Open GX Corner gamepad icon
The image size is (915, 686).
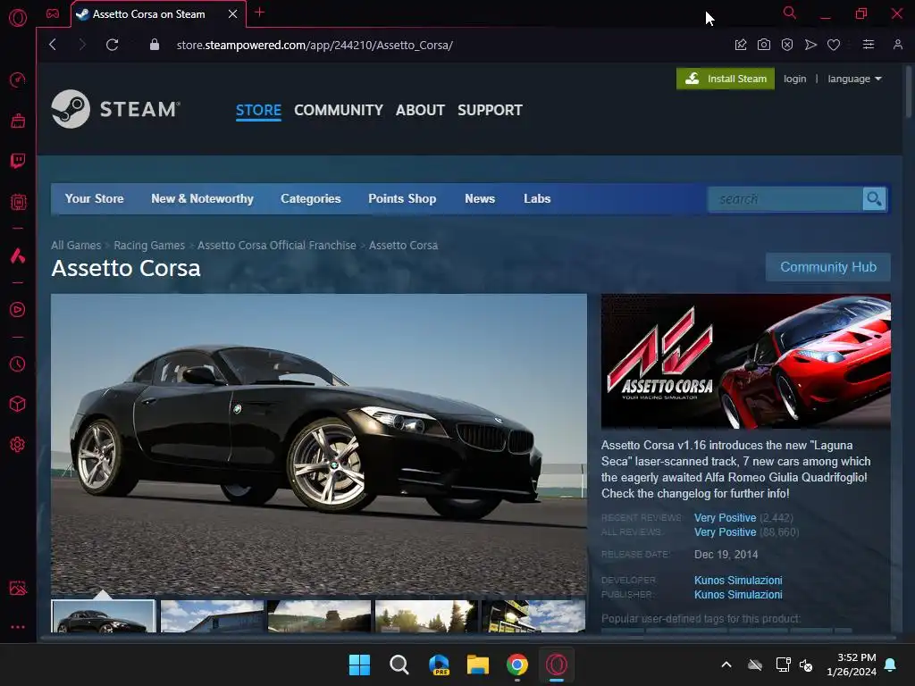53,13
